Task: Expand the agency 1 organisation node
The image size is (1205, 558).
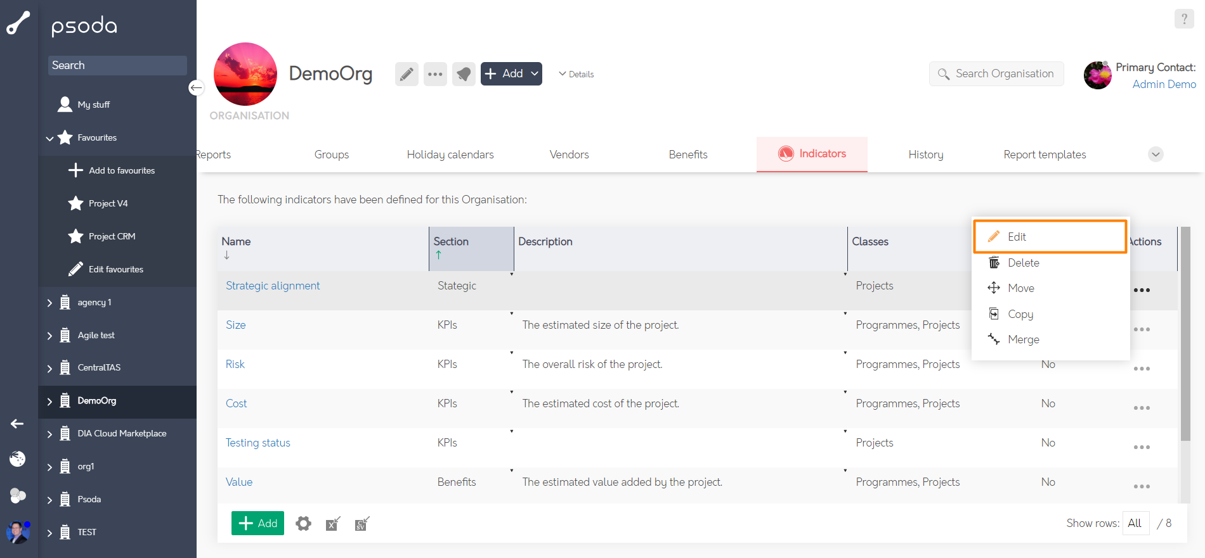Action: (49, 303)
